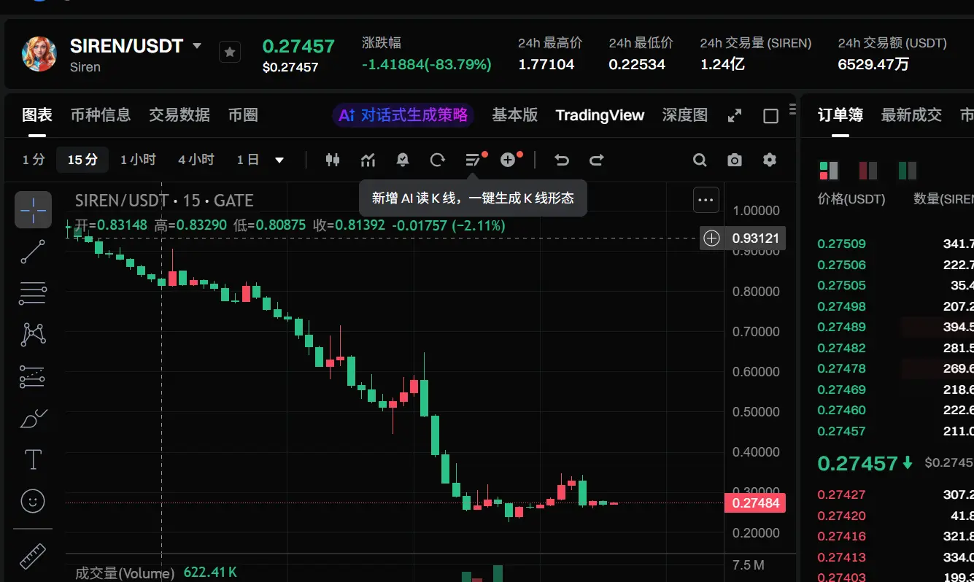Open the more timeframes dropdown arrow

point(279,160)
